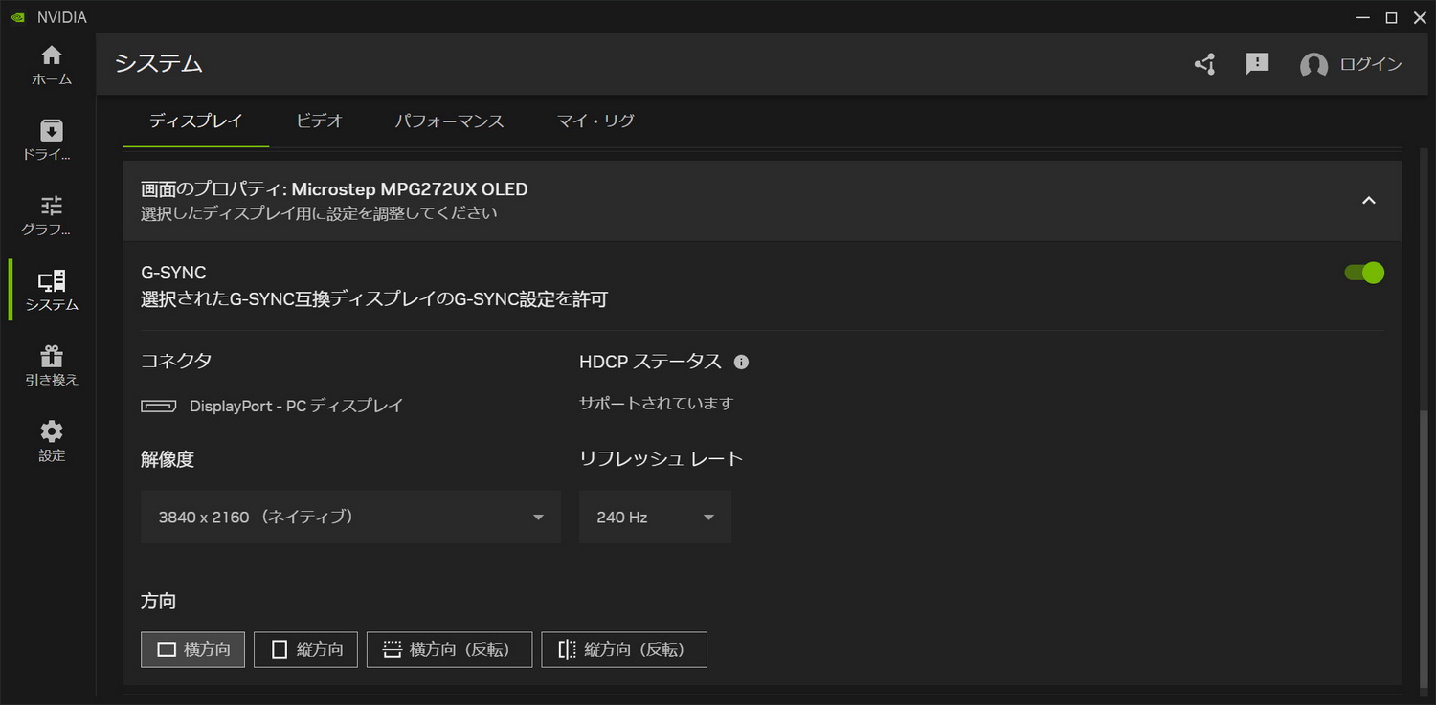The image size is (1436, 705).
Task: Select 横方向 landscape orientation
Action: point(192,650)
